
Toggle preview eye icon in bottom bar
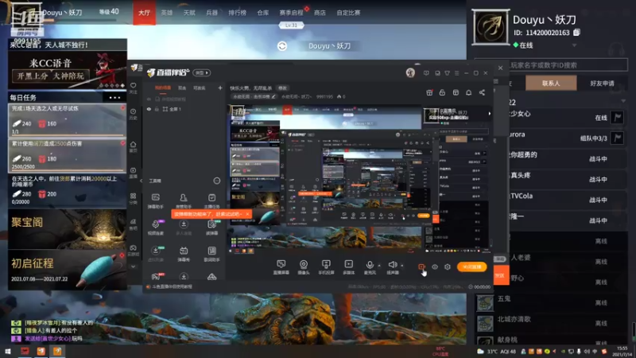tap(435, 267)
